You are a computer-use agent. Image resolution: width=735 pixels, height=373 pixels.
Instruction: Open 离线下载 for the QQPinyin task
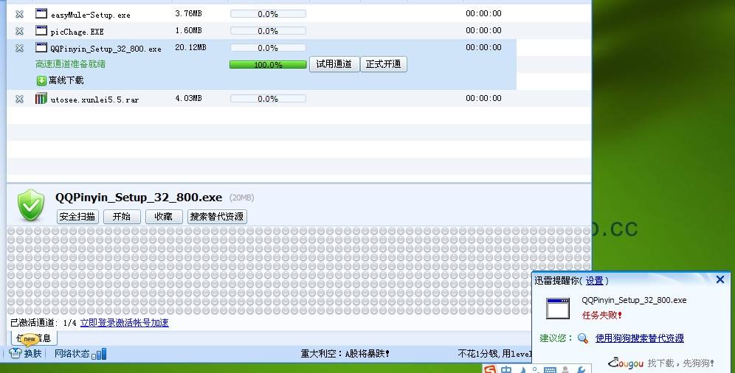coord(66,80)
